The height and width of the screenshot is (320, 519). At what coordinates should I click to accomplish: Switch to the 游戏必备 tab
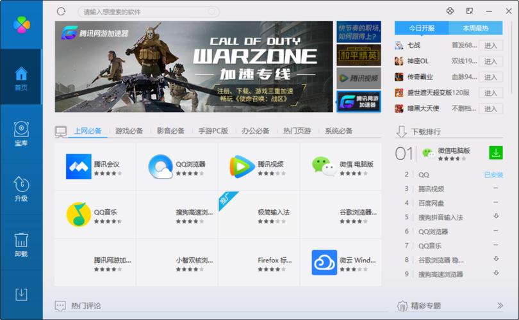[x=129, y=131]
